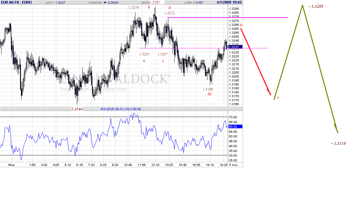The width and height of the screenshot is (349, 207).
Task: Click the 13:10 time axis label
Action: [x=155, y=165]
